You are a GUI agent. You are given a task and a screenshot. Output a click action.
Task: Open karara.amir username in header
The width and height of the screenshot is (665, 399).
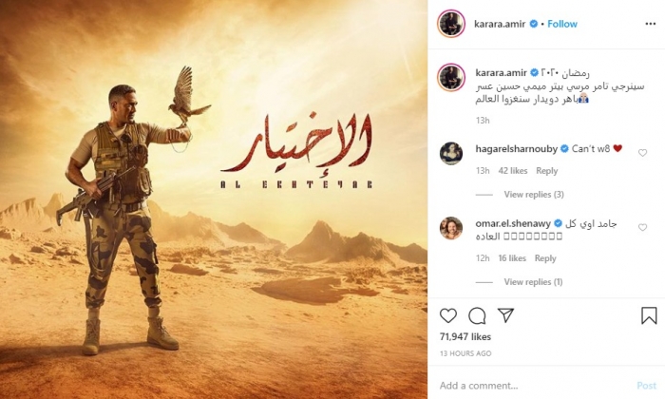point(500,24)
